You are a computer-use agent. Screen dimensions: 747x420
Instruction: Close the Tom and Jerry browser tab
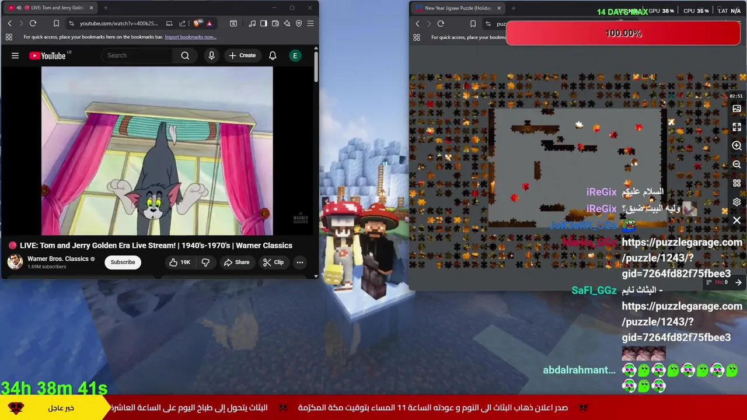(x=91, y=8)
